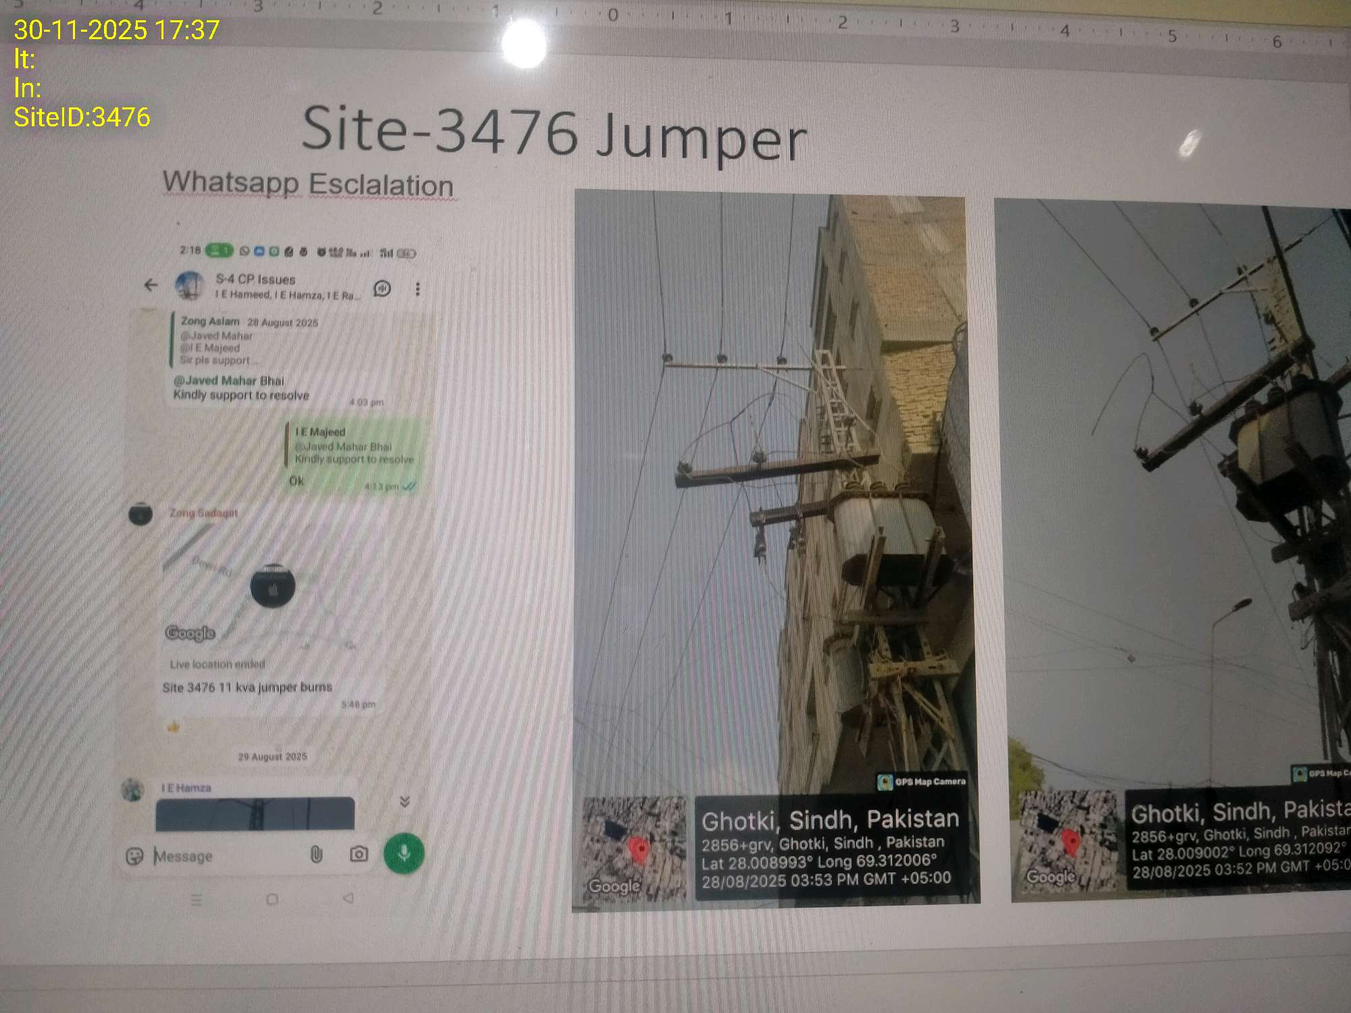Tap the back arrow in WhatsApp header
This screenshot has height=1013, width=1351.
coord(151,285)
